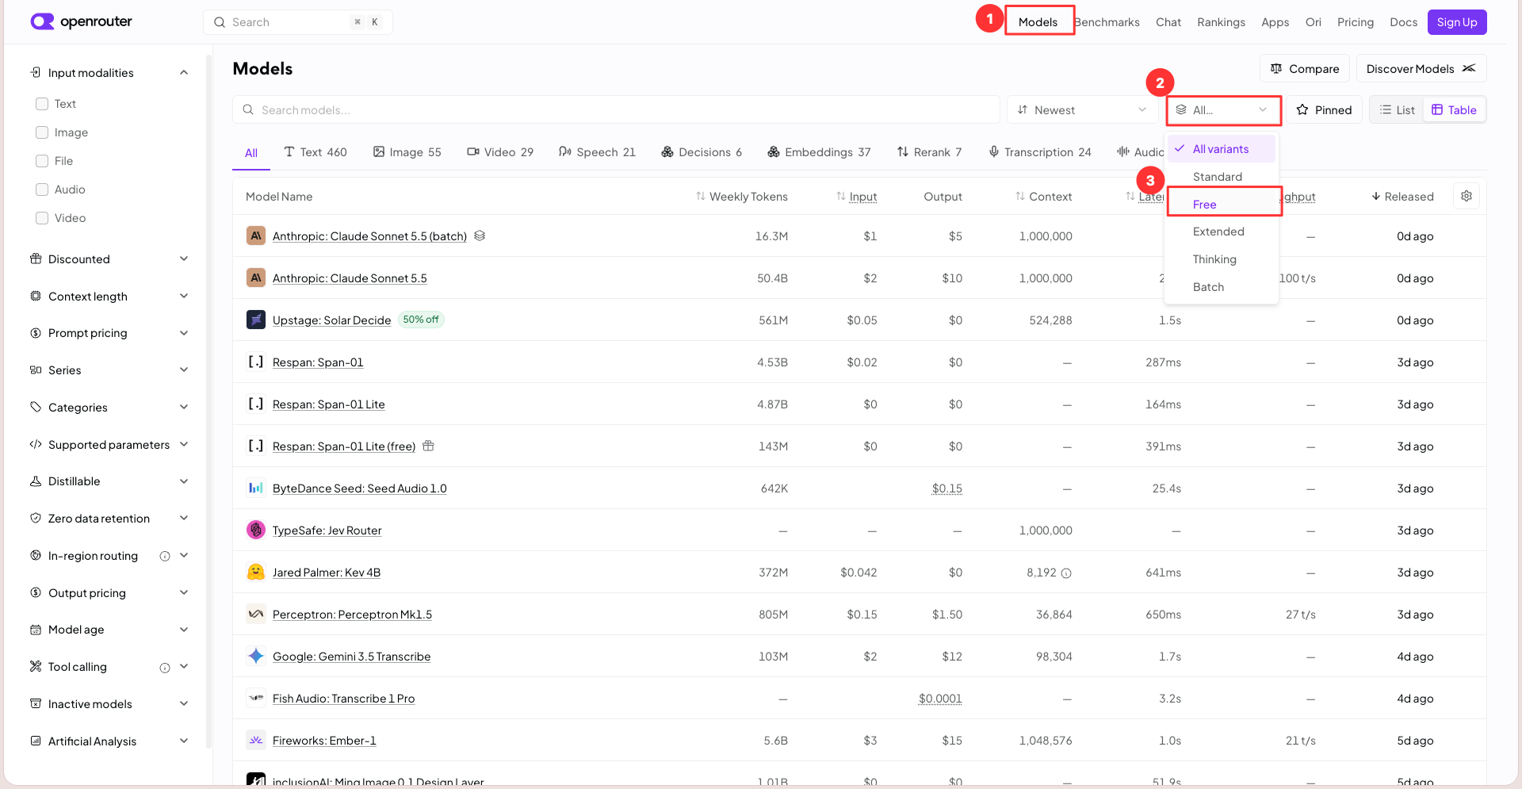Choose Extended in the variants menu
Viewport: 1522px width, 789px height.
click(x=1222, y=232)
